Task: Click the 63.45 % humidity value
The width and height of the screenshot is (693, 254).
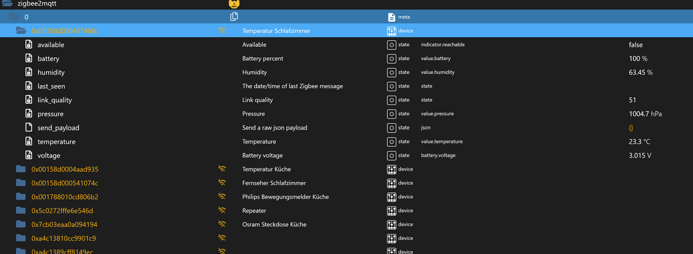Action: point(641,72)
